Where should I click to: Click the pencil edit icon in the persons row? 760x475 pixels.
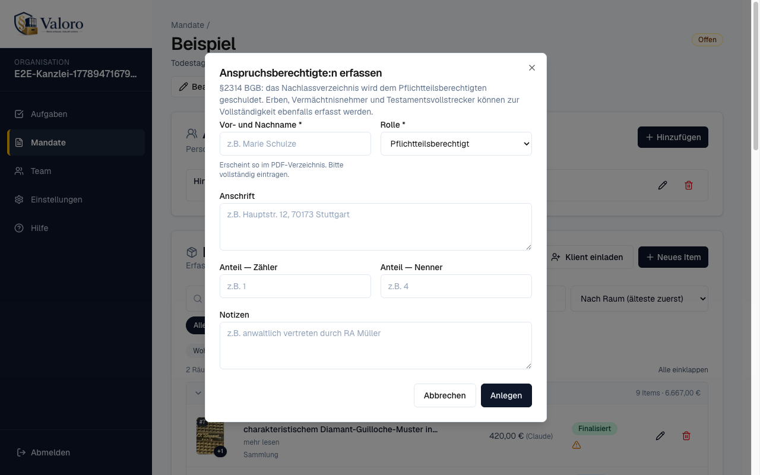tap(663, 185)
